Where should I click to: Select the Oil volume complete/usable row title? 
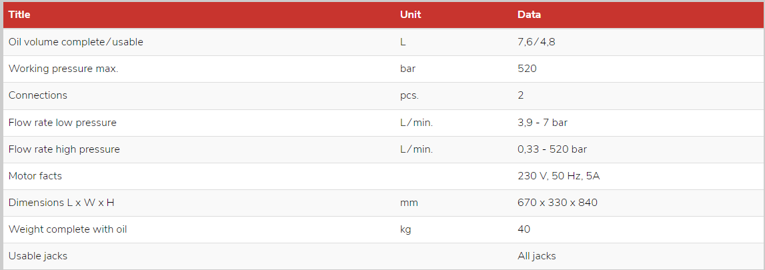[75, 42]
